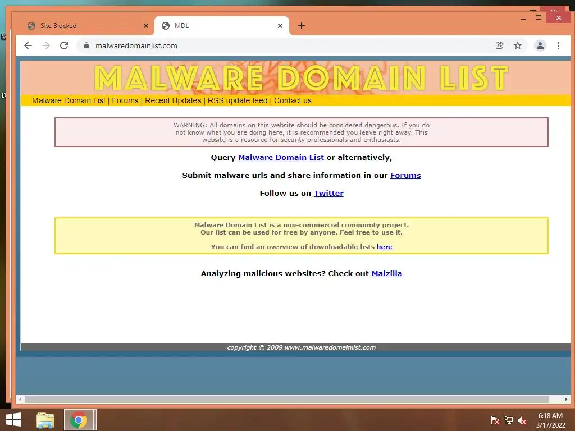Open Chrome's three-dot menu
The image size is (575, 431).
click(x=558, y=45)
